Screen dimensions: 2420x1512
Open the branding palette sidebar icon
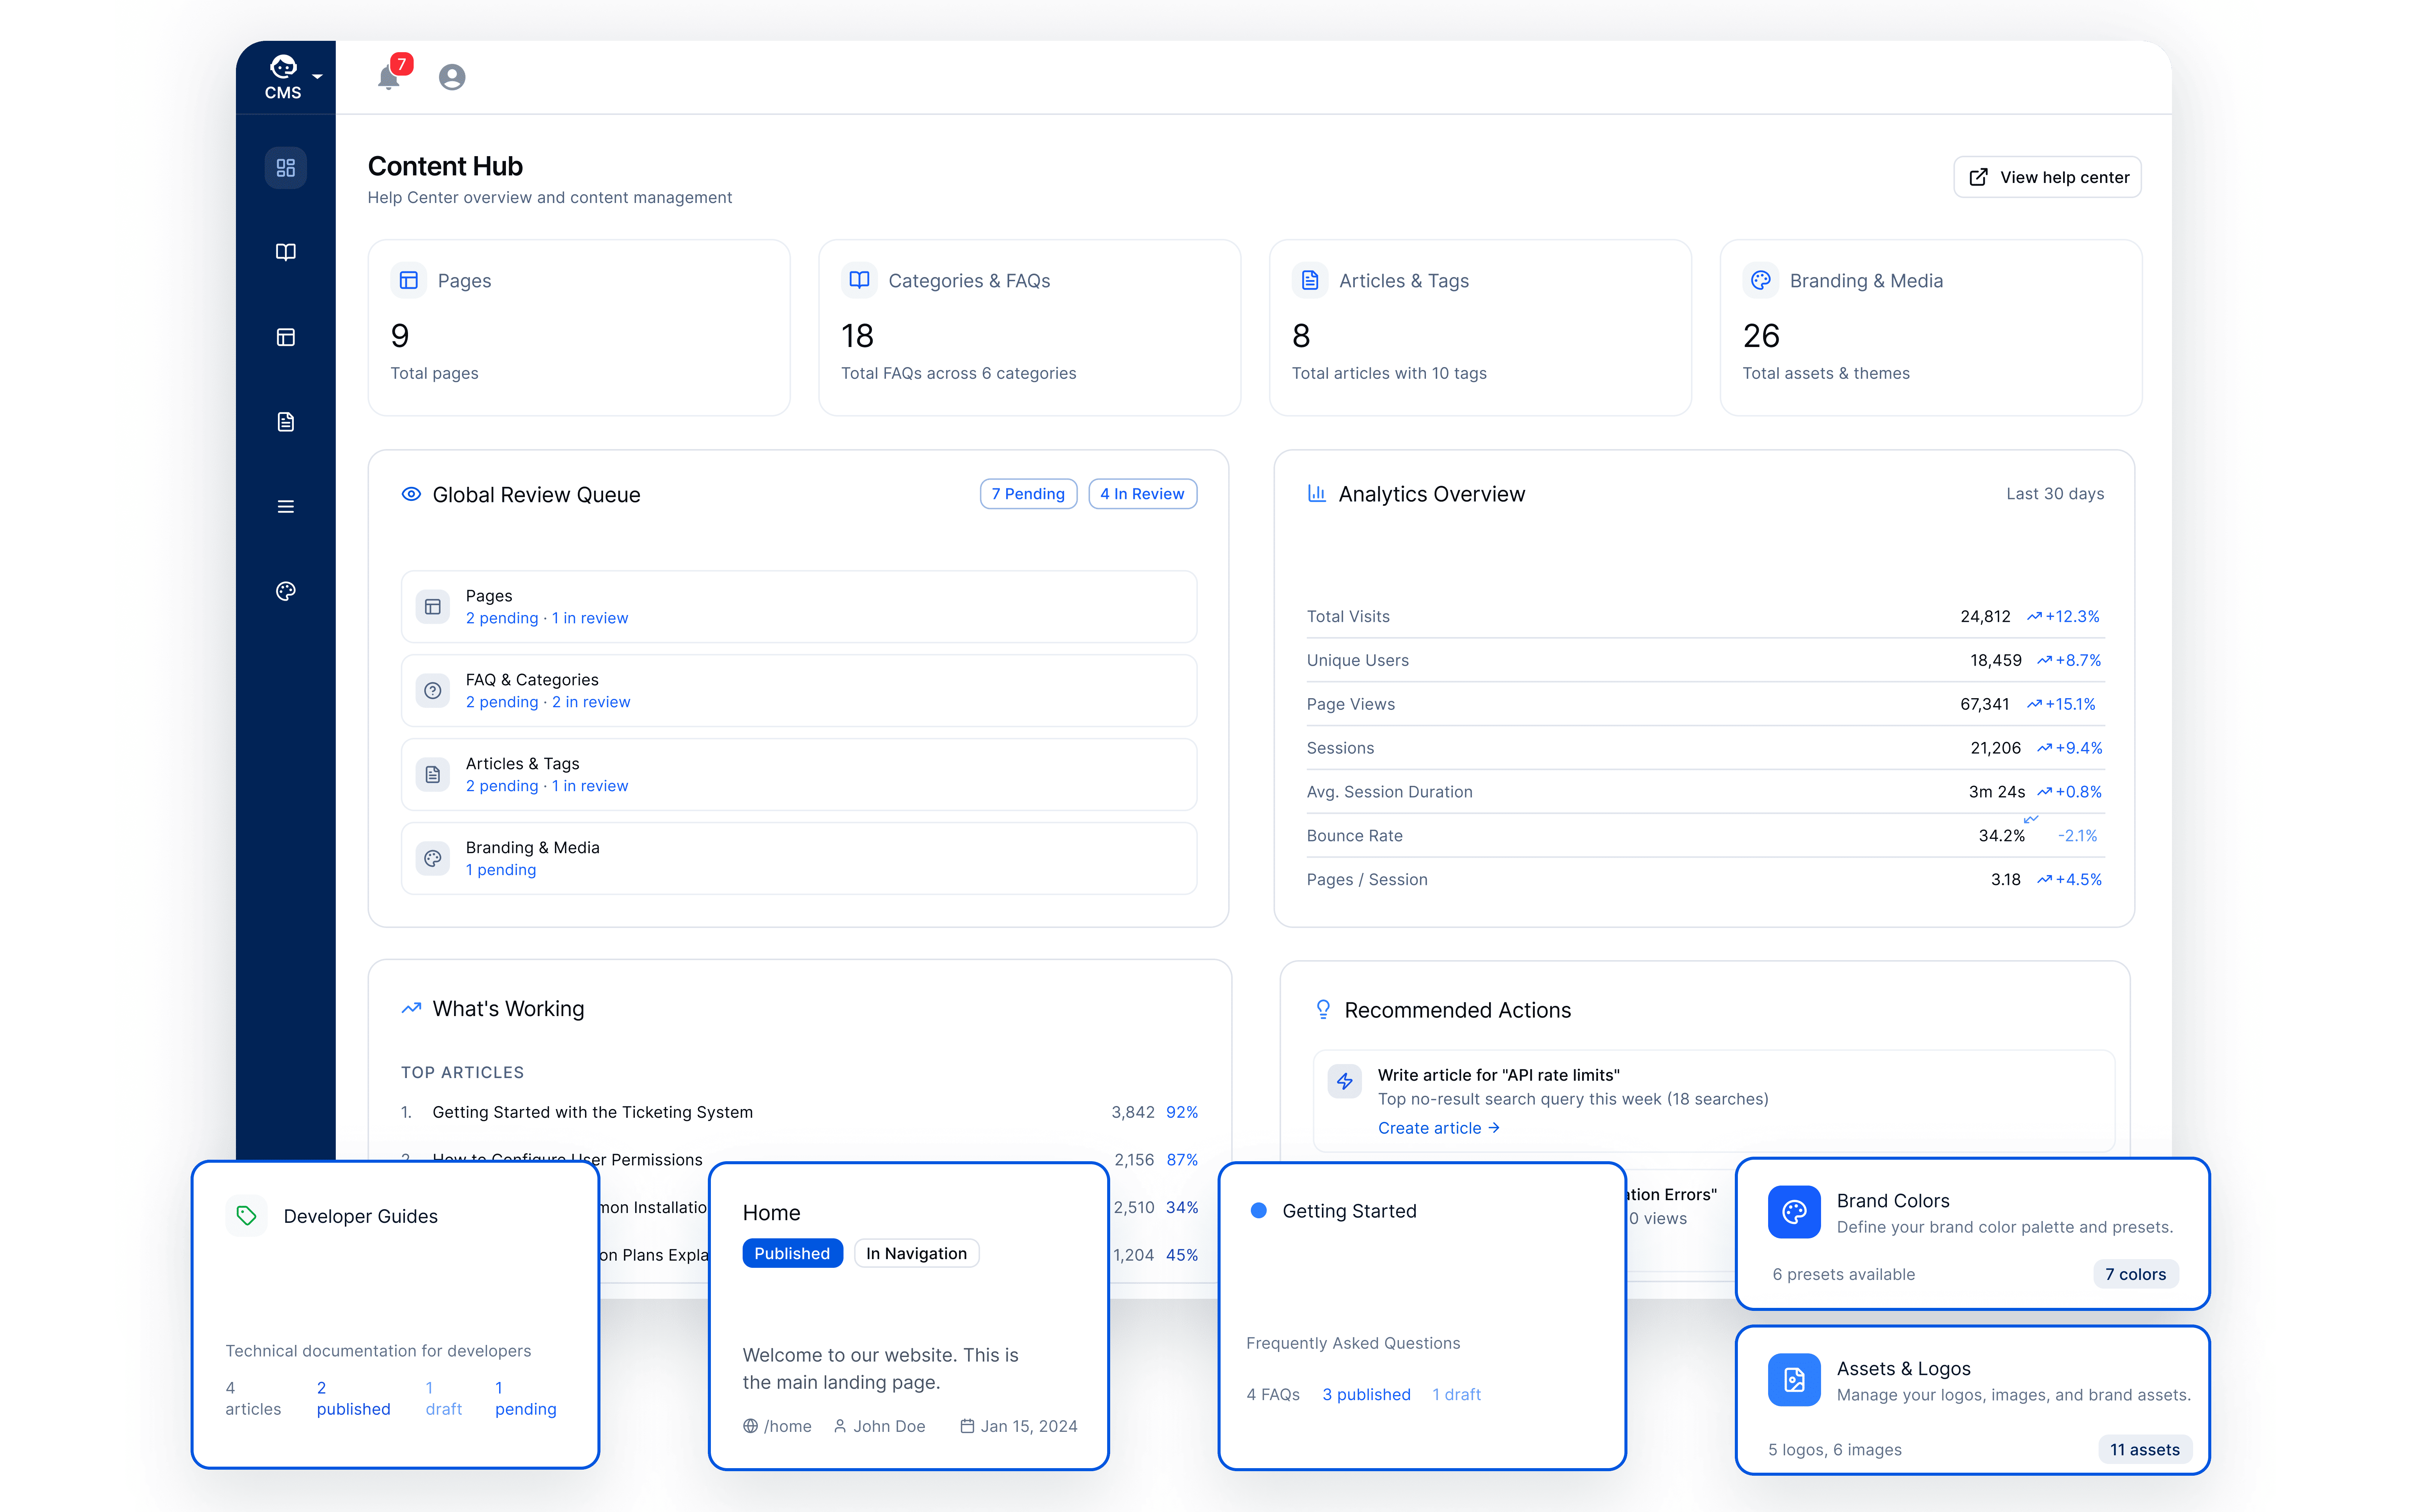286,591
